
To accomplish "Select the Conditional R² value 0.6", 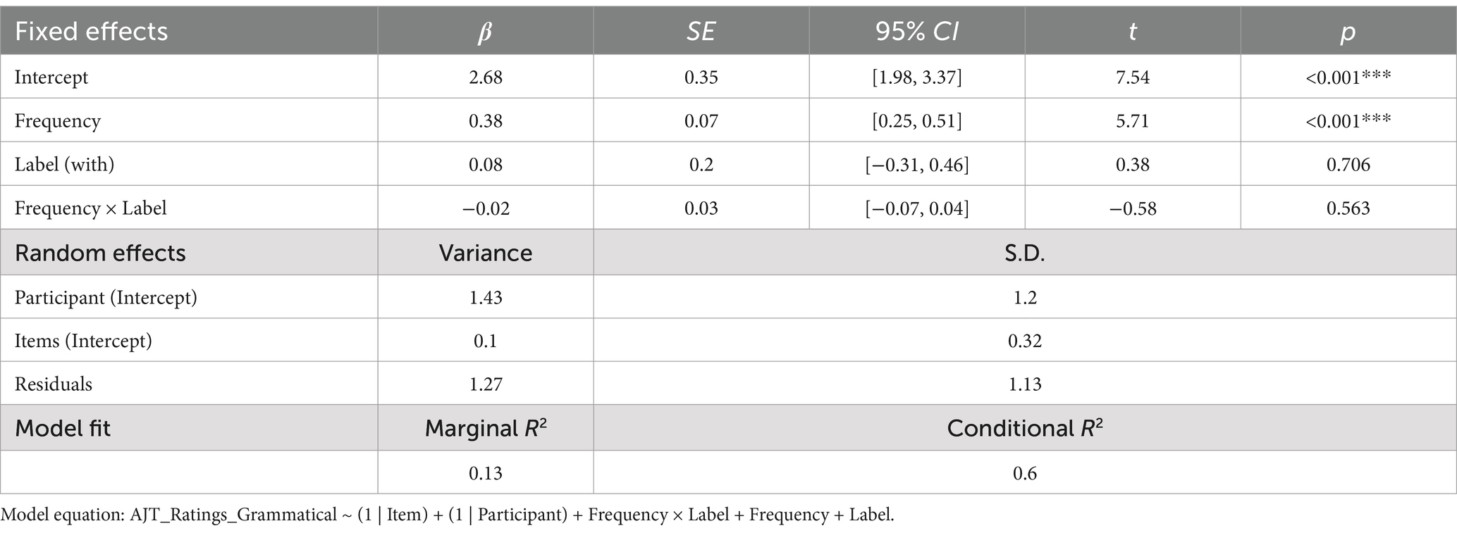I will coord(1025,472).
